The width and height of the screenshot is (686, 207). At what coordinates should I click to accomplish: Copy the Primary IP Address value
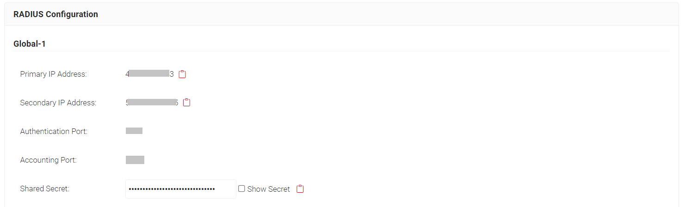pyautogui.click(x=182, y=74)
